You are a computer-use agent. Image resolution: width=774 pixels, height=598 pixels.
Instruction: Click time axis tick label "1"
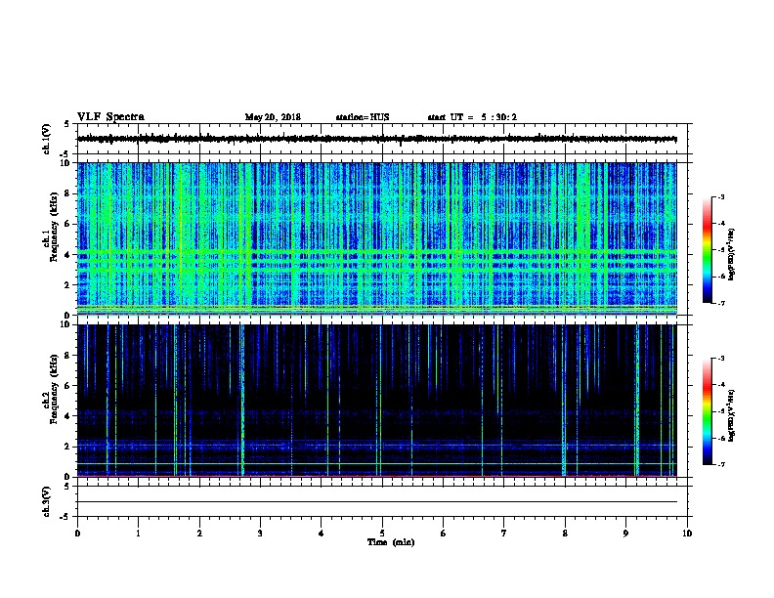pos(138,534)
